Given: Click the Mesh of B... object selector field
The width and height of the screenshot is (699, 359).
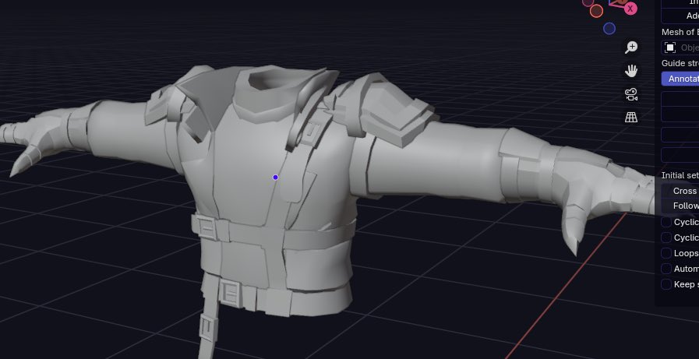Looking at the screenshot, I should 680,48.
